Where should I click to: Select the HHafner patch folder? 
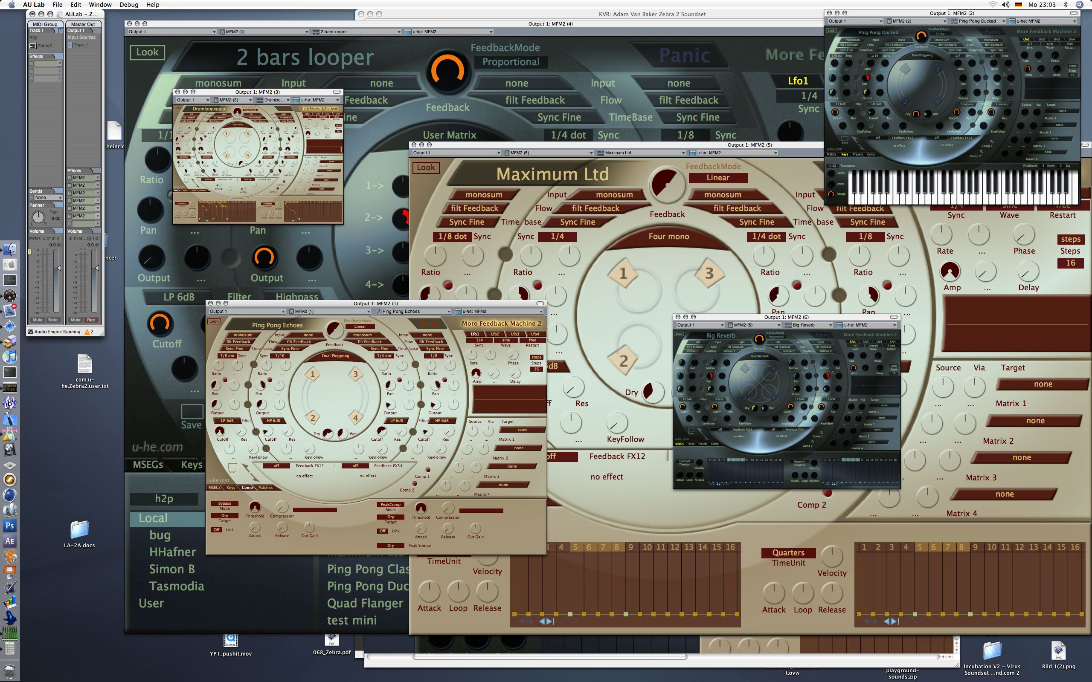172,552
